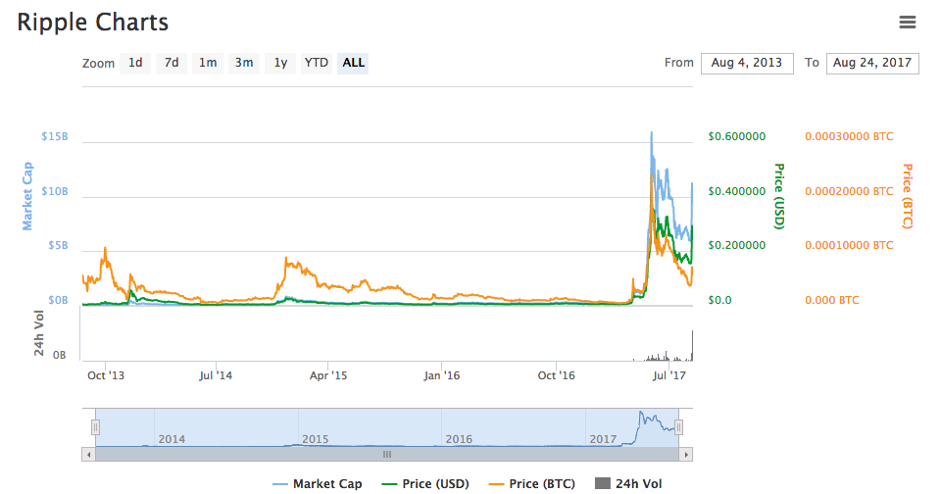The image size is (940, 494).
Task: Set zoom to 1y
Action: tap(280, 63)
